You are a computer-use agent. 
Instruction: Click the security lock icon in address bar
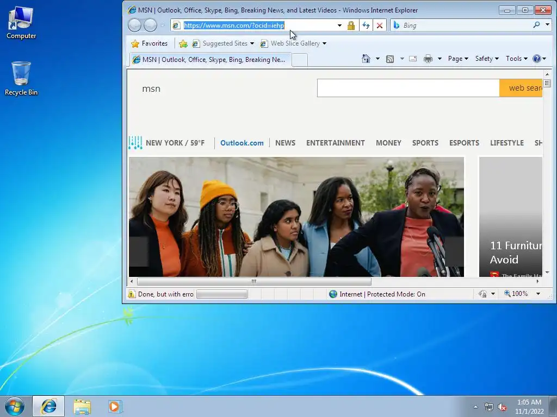(351, 25)
